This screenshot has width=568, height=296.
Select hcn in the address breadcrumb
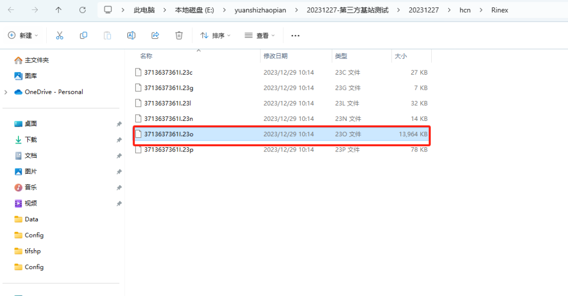[x=465, y=10]
